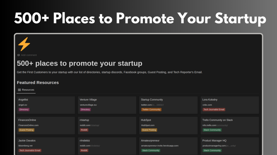This screenshot has width=277, height=155.
Task: Click the Twitter Community tag
Action: [x=151, y=109]
